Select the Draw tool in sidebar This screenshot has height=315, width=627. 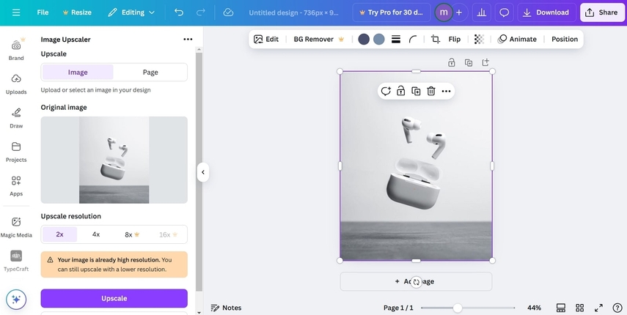16,116
